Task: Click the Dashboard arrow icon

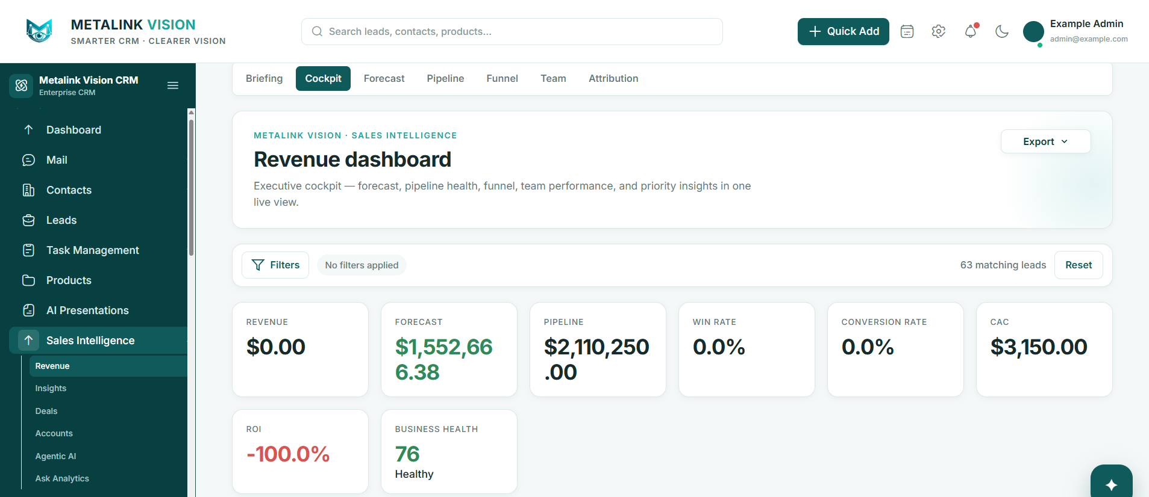Action: click(28, 130)
